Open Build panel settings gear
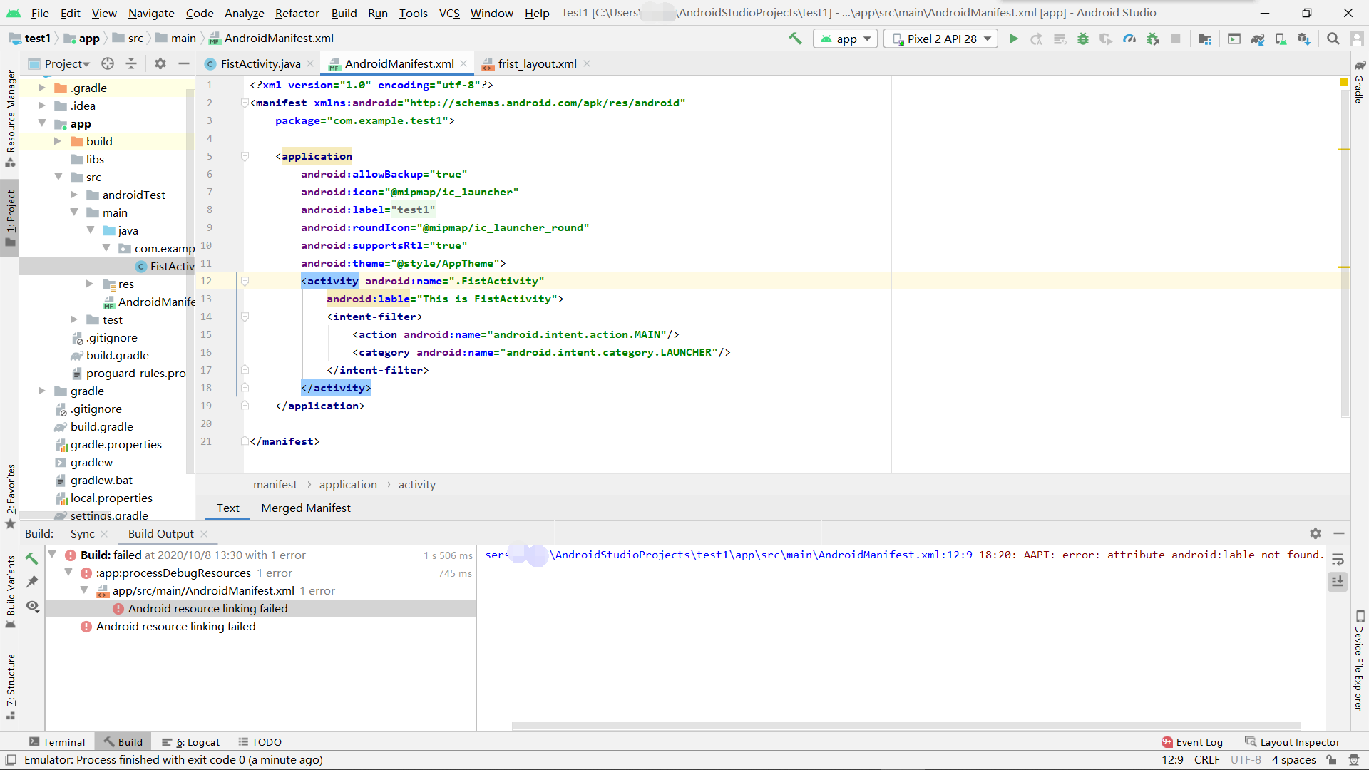 [1316, 533]
